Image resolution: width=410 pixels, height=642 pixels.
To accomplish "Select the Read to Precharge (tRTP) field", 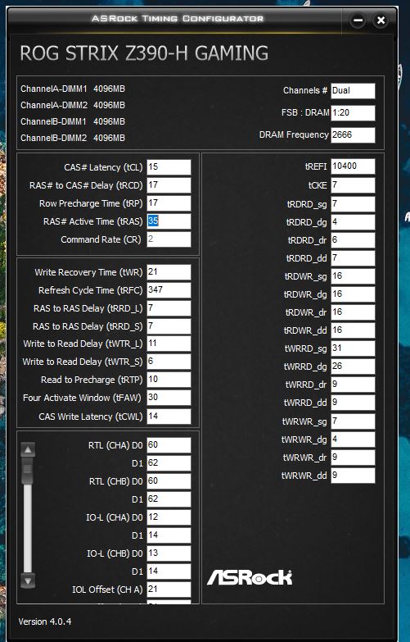I will coord(169,380).
